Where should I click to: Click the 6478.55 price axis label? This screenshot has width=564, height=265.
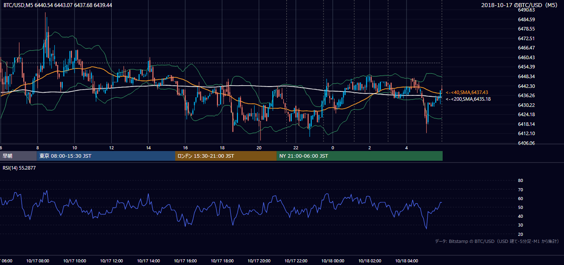click(526, 29)
